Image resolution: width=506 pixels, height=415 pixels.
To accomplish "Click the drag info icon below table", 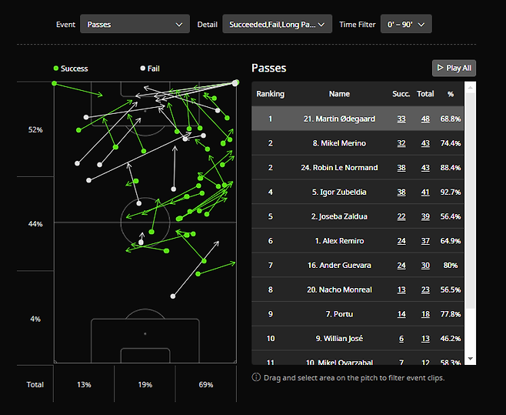I will click(256, 377).
